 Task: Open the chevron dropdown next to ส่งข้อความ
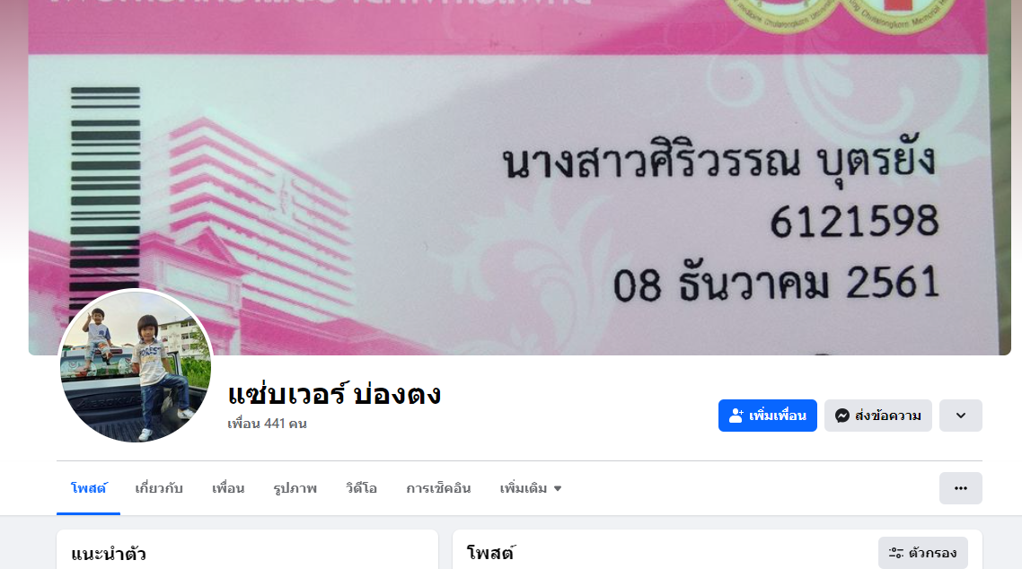[961, 416]
